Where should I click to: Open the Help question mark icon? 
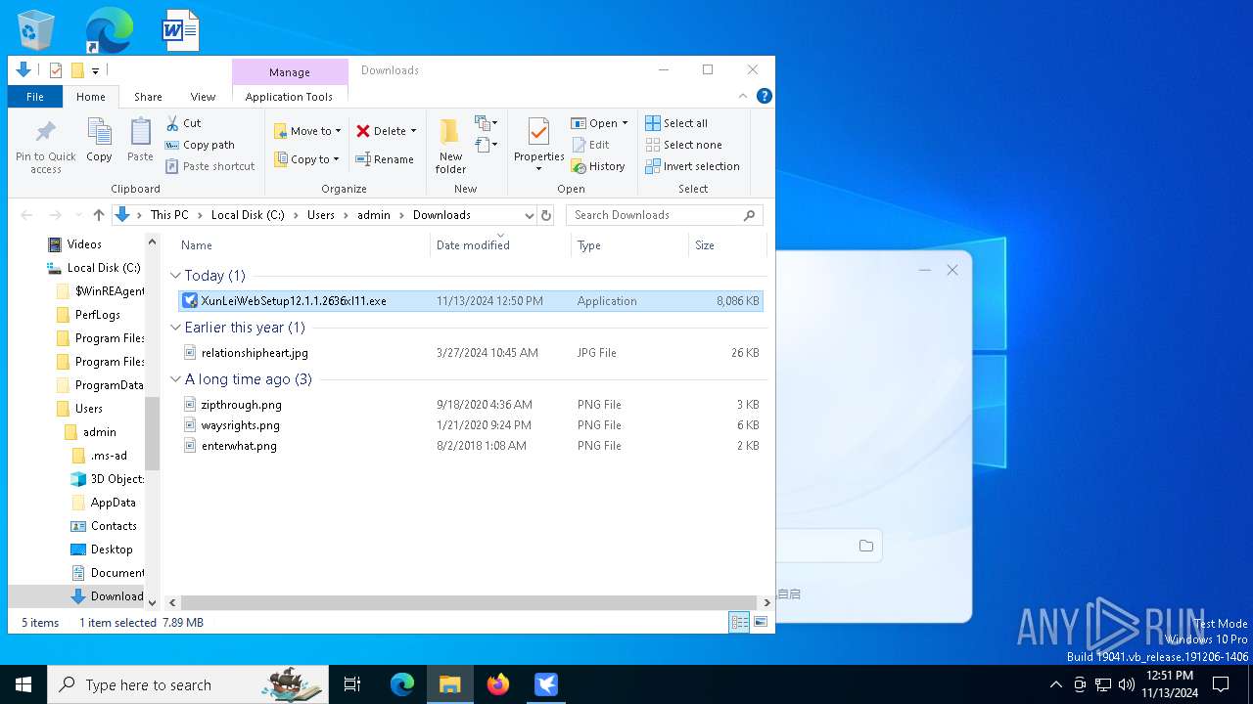tap(765, 96)
